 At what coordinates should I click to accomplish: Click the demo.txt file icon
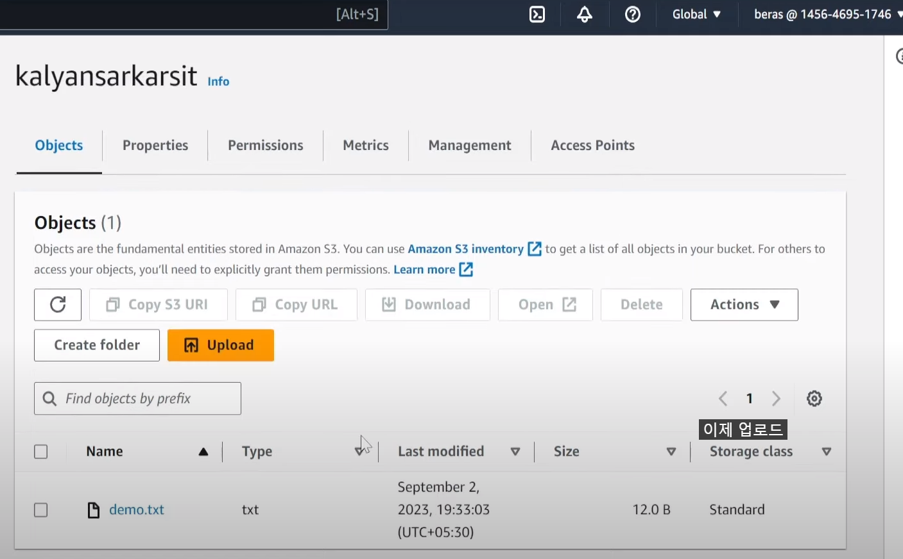(94, 510)
